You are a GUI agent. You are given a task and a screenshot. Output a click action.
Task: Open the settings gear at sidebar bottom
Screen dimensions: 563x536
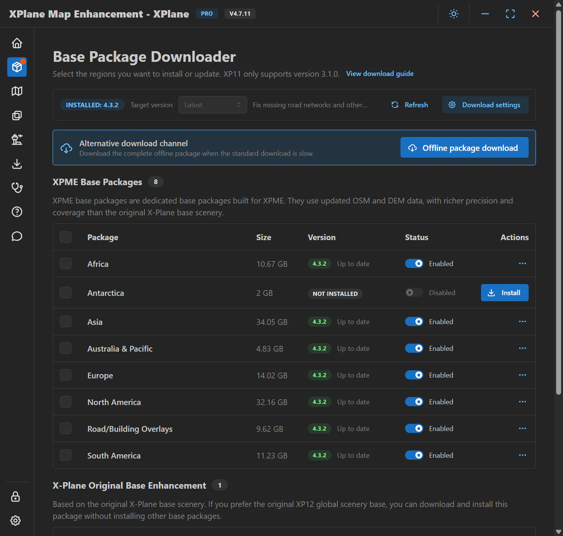point(15,520)
